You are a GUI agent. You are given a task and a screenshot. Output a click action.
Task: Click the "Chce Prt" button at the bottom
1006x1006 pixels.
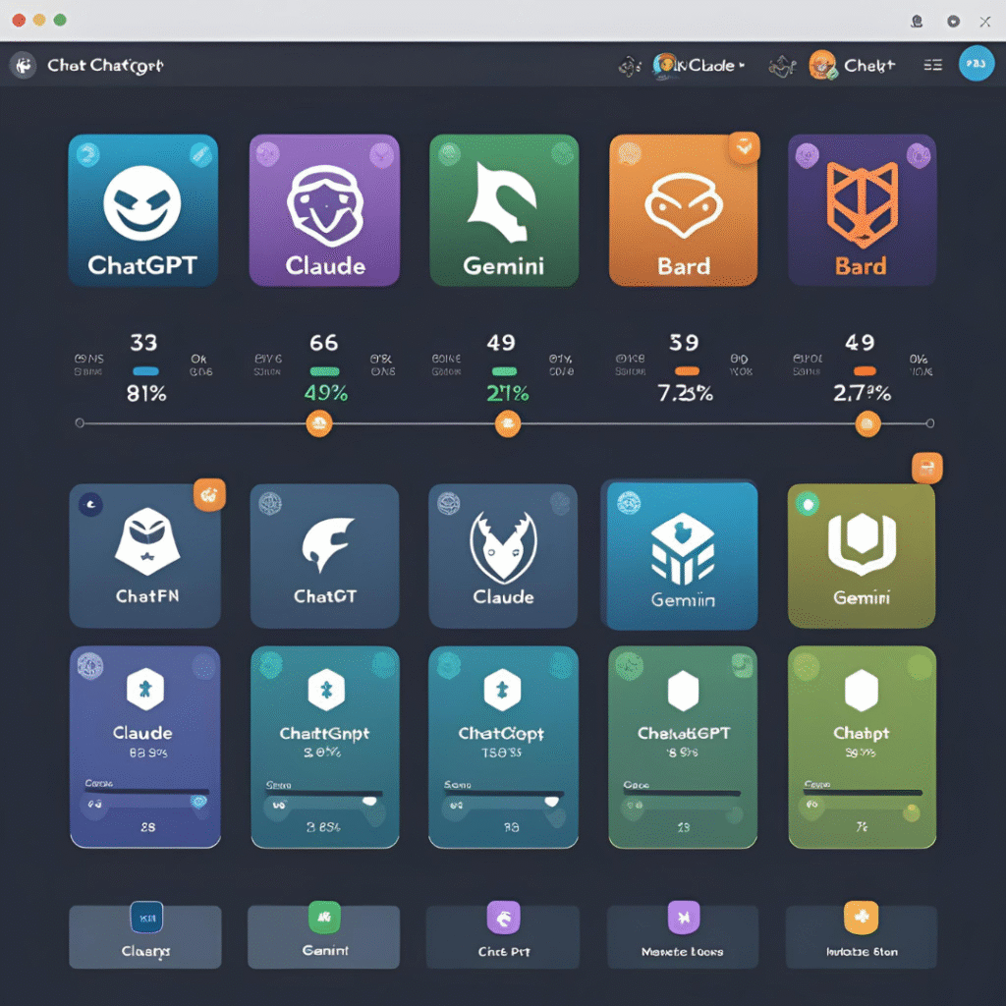[x=503, y=936]
